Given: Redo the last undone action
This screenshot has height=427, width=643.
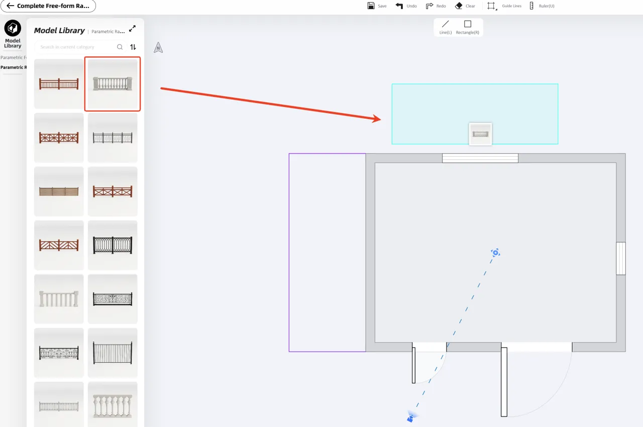Looking at the screenshot, I should (436, 6).
